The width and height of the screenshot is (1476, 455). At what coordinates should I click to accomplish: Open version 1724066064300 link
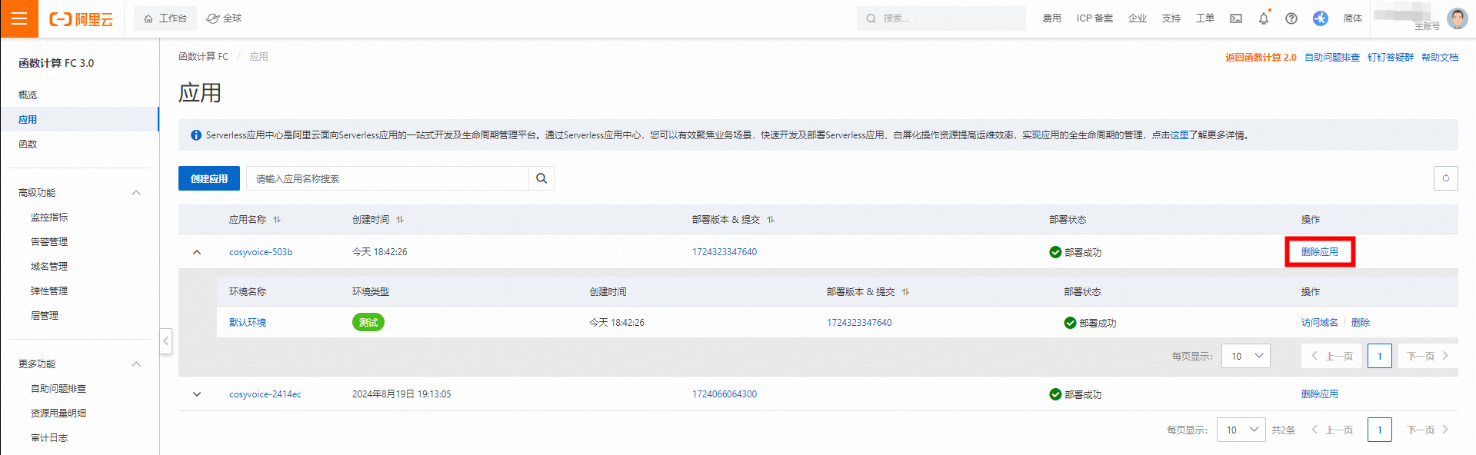click(x=725, y=394)
